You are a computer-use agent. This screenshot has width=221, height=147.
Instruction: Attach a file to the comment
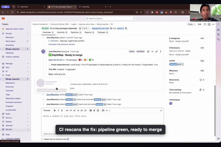tap(94, 110)
